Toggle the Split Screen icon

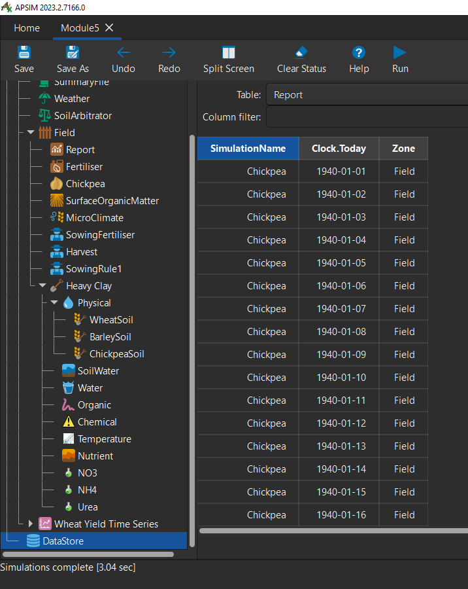tap(229, 52)
